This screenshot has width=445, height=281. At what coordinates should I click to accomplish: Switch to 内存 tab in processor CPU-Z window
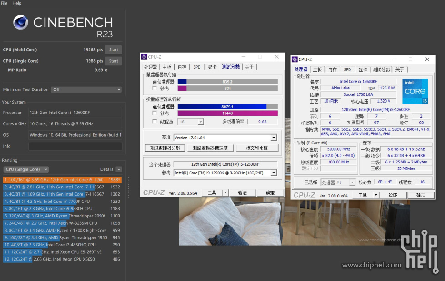(x=332, y=69)
